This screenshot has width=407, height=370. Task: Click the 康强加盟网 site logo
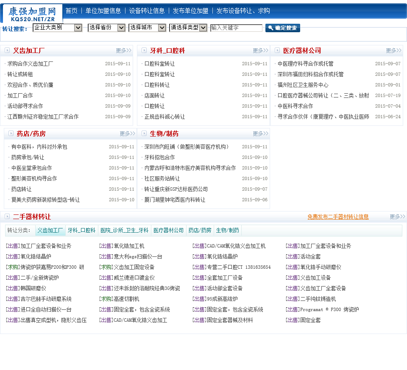pyautogui.click(x=32, y=14)
